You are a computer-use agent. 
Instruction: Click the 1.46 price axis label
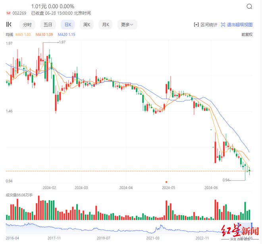(9, 111)
